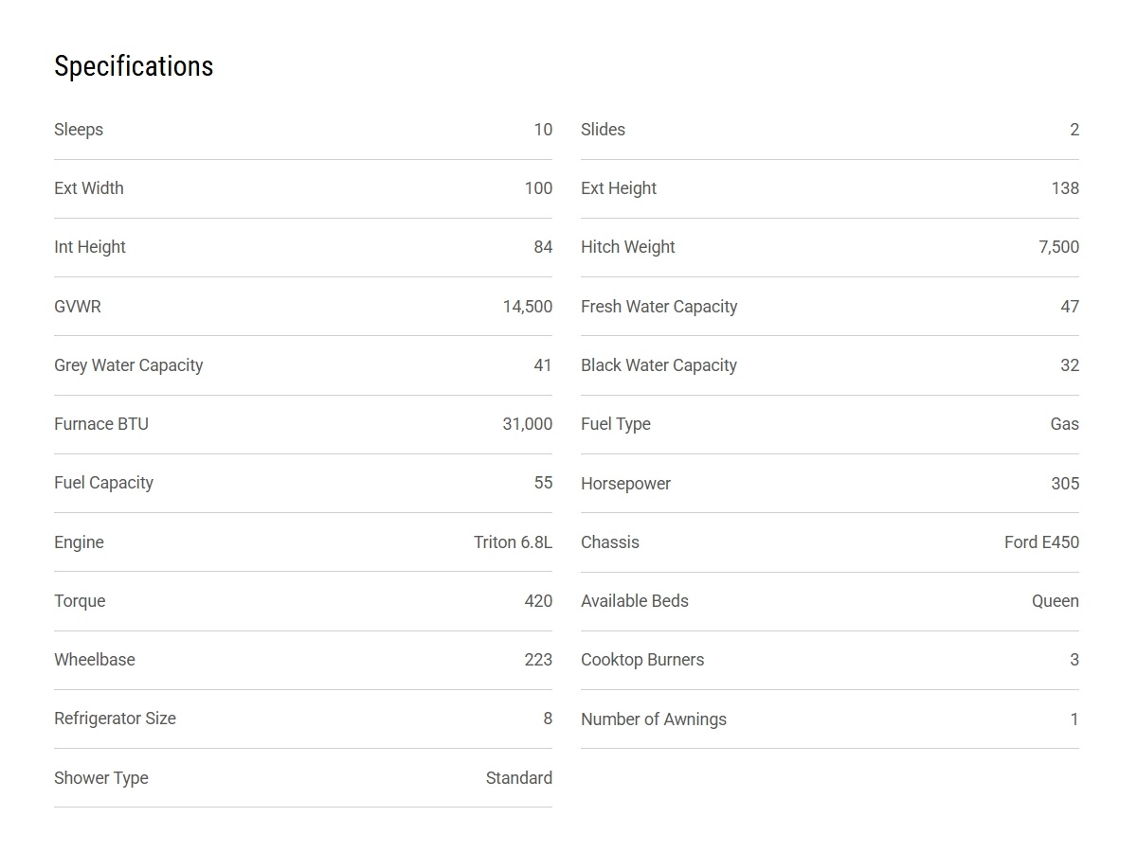Click the Fuel Capacity label
The image size is (1137, 852).
coord(103,483)
